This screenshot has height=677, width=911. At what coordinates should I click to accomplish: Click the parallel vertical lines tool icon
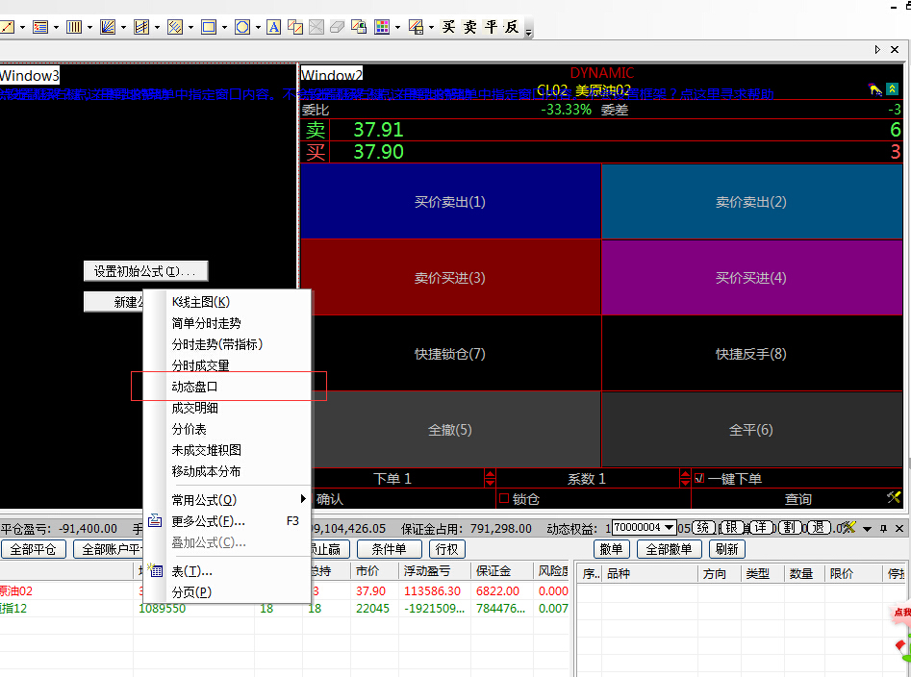pos(74,27)
